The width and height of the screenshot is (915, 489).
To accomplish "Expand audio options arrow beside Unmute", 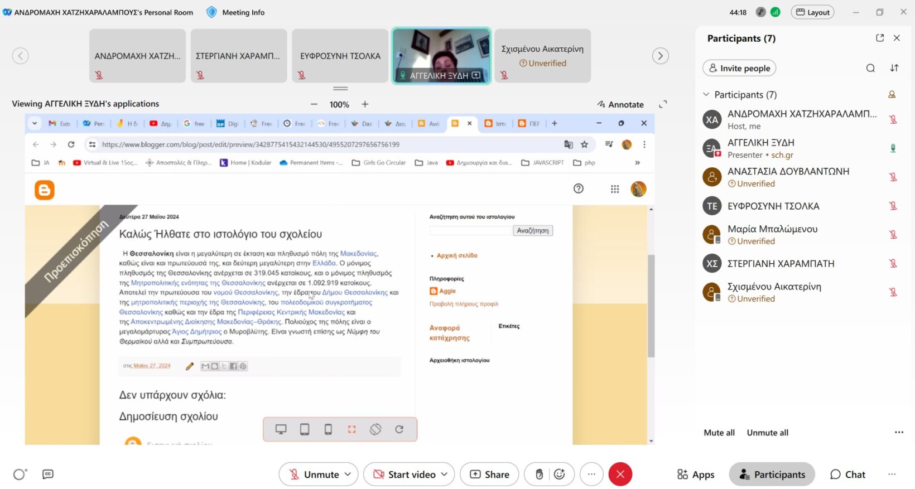I will click(348, 475).
